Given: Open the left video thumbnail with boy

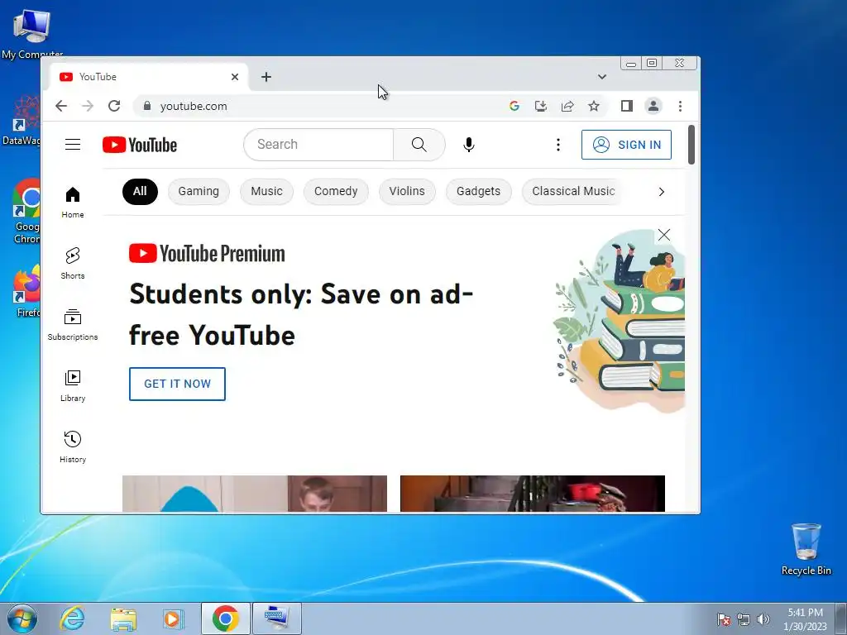Looking at the screenshot, I should 255,494.
